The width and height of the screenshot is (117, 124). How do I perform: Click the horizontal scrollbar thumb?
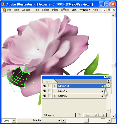click(x=86, y=120)
